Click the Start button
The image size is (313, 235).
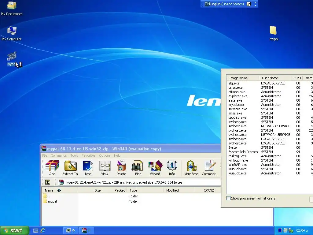pyautogui.click(x=14, y=230)
